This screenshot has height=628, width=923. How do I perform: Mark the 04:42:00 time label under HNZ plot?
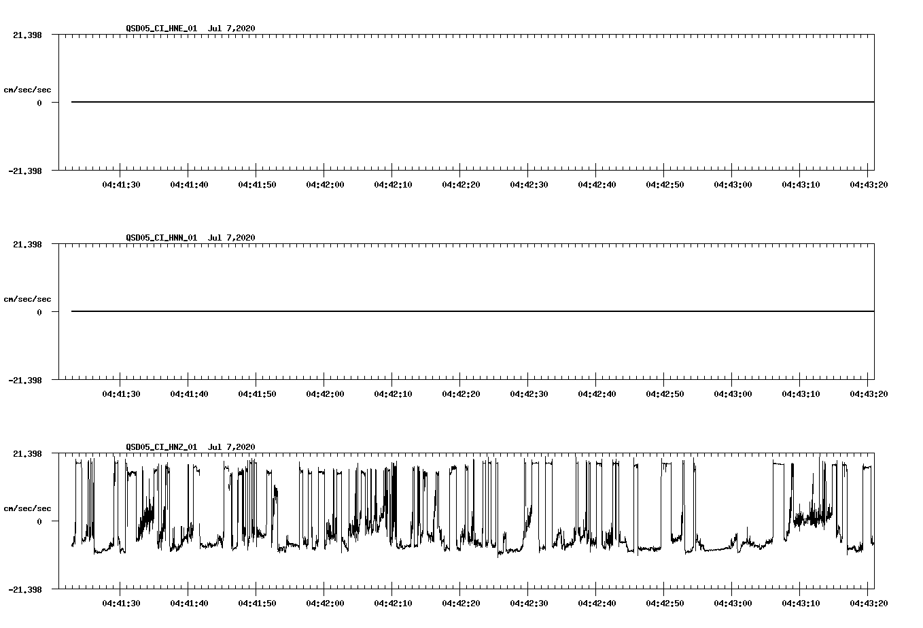325,603
